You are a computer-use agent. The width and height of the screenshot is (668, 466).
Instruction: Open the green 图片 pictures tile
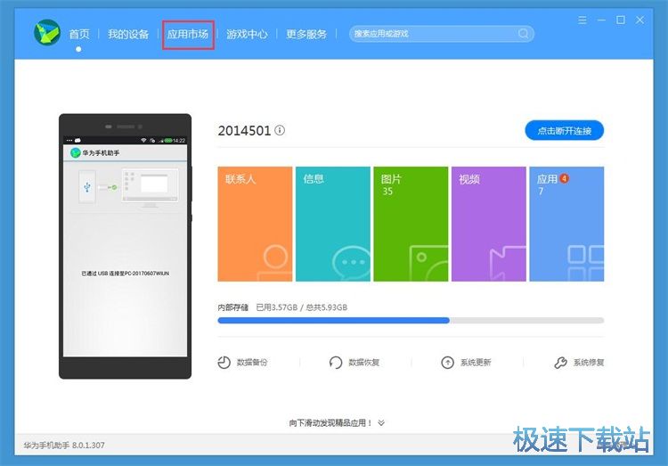pyautogui.click(x=411, y=224)
